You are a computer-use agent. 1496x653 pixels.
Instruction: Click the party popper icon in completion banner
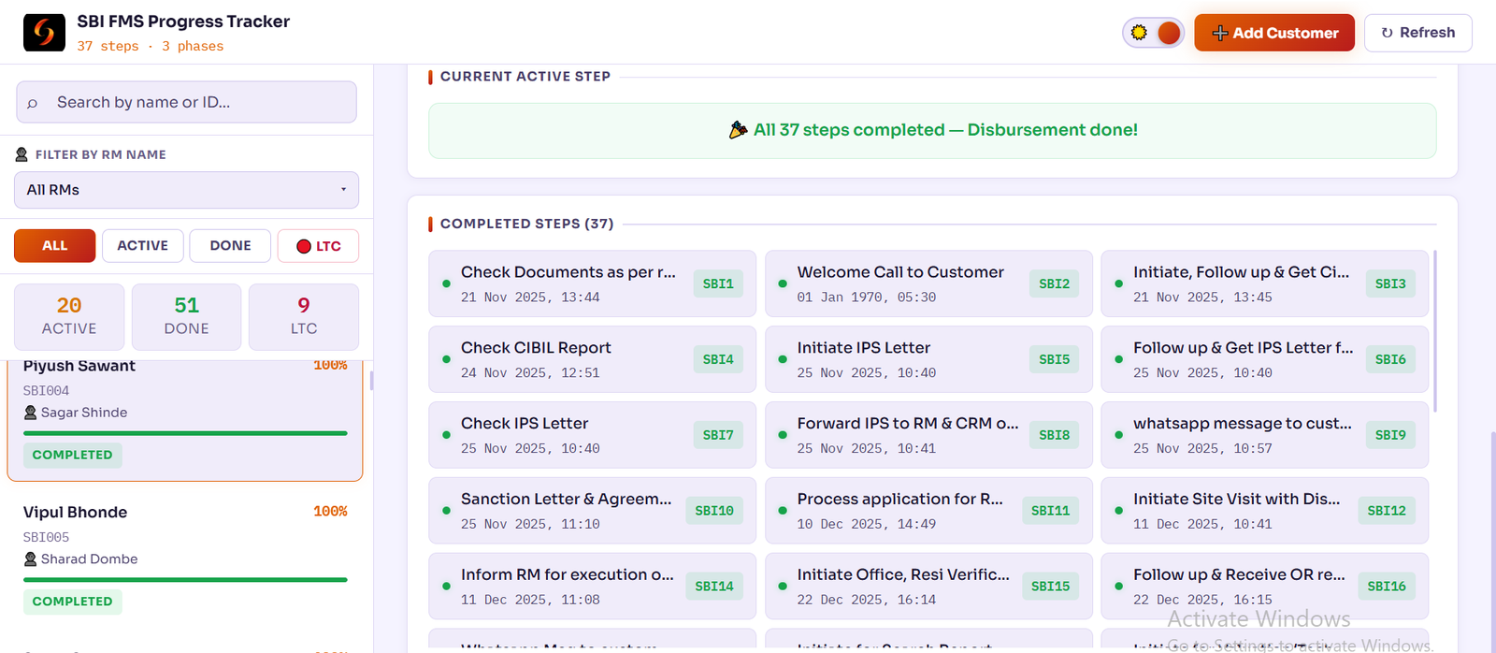point(739,130)
